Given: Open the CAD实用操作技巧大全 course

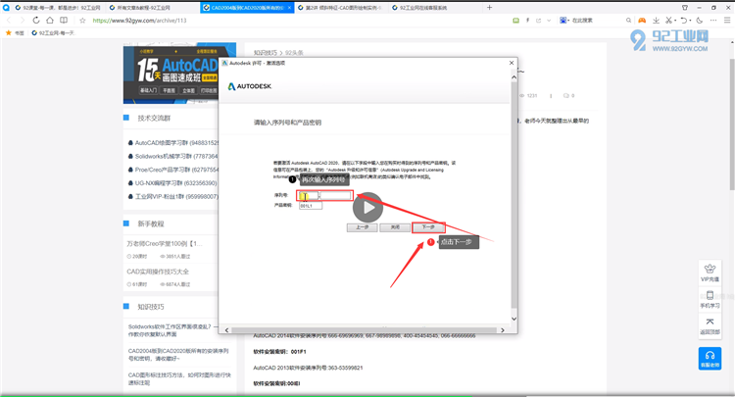Looking at the screenshot, I should 158,272.
